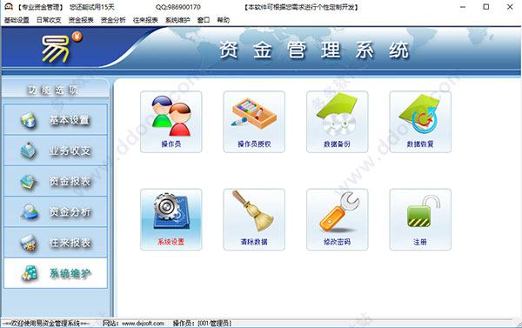Click the 修改密码 label text
This screenshot has width=522, height=328.
coord(337,242)
